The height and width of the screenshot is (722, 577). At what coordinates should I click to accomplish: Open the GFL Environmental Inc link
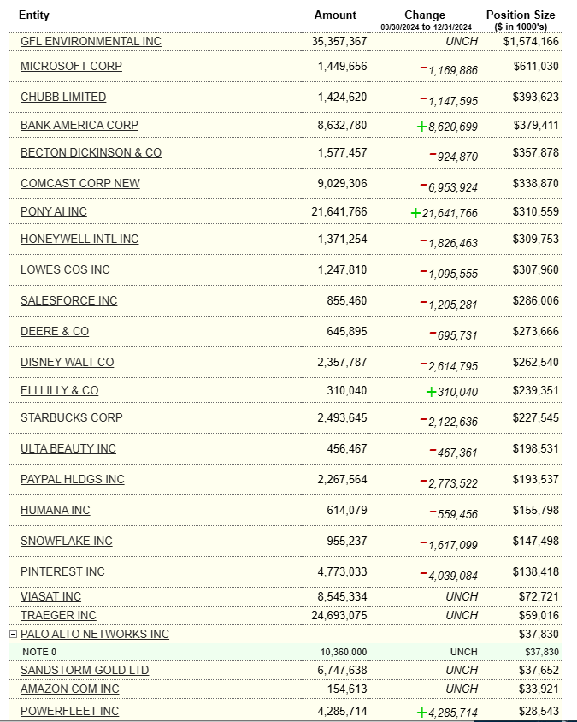click(x=91, y=41)
